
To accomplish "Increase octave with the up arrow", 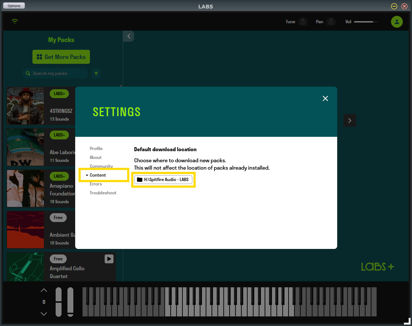I will click(x=44, y=290).
